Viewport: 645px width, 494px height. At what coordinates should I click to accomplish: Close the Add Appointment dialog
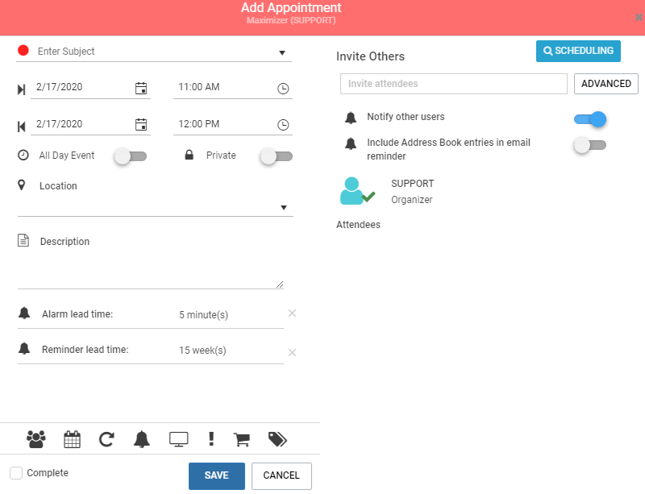coord(639,17)
